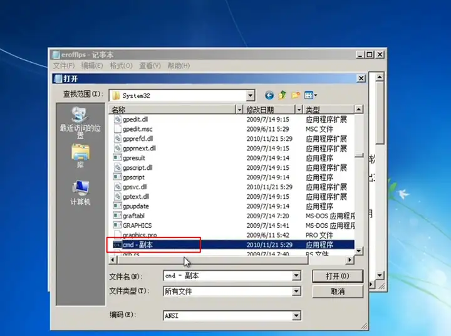Click file list scroll-left arrow
The image size is (451, 336).
pos(113,260)
